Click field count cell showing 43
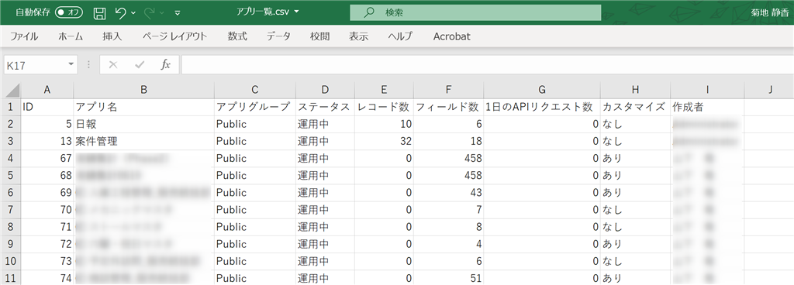794x285 pixels. pyautogui.click(x=448, y=193)
